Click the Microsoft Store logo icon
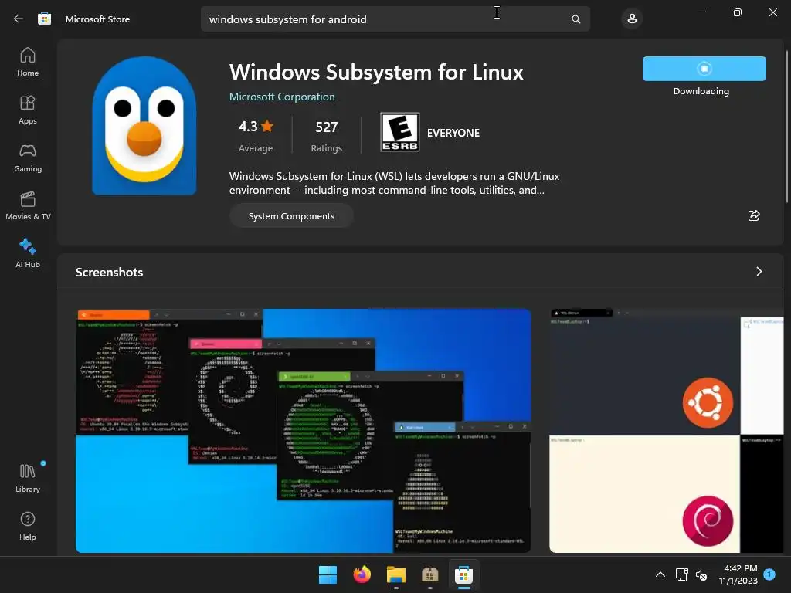The image size is (791, 593). coord(44,19)
